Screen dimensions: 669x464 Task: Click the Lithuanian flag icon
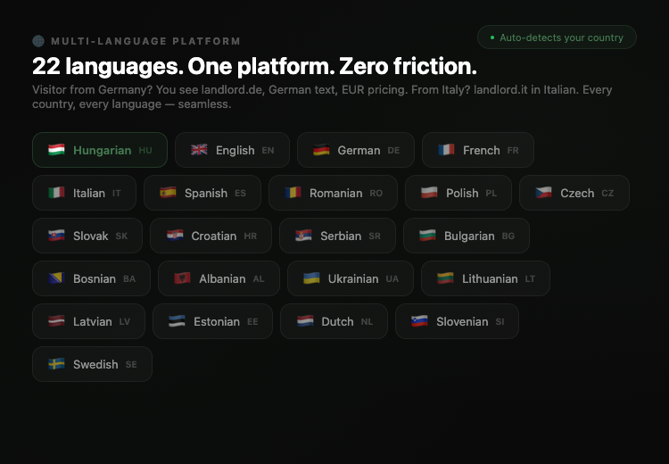445,278
